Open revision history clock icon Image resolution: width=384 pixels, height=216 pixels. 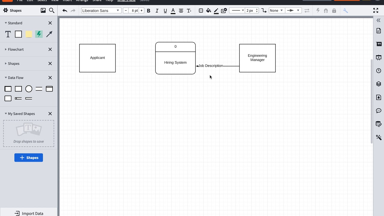[379, 71]
